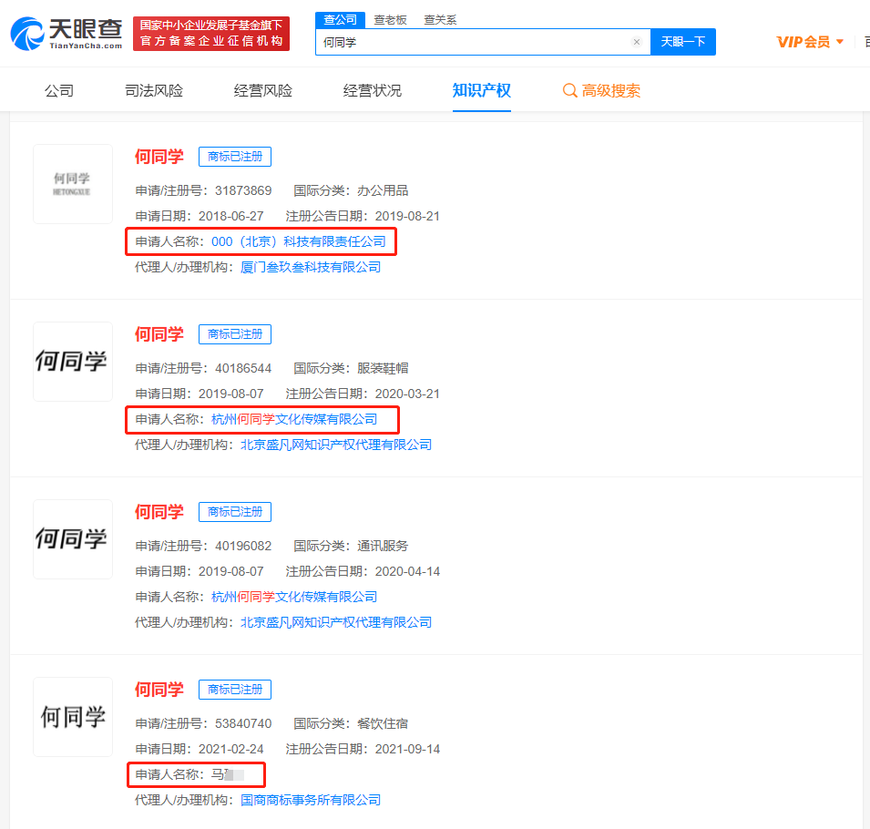Viewport: 870px width, 829px height.
Task: Click the application date 2021-02-24
Action: (x=231, y=749)
